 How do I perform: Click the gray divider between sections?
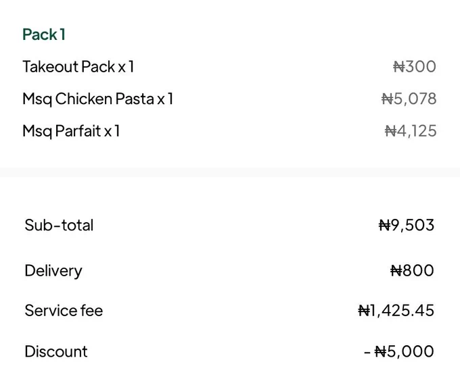pos(230,172)
